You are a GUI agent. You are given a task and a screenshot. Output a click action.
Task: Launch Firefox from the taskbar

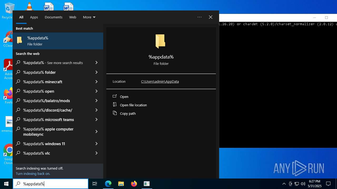[134, 184]
